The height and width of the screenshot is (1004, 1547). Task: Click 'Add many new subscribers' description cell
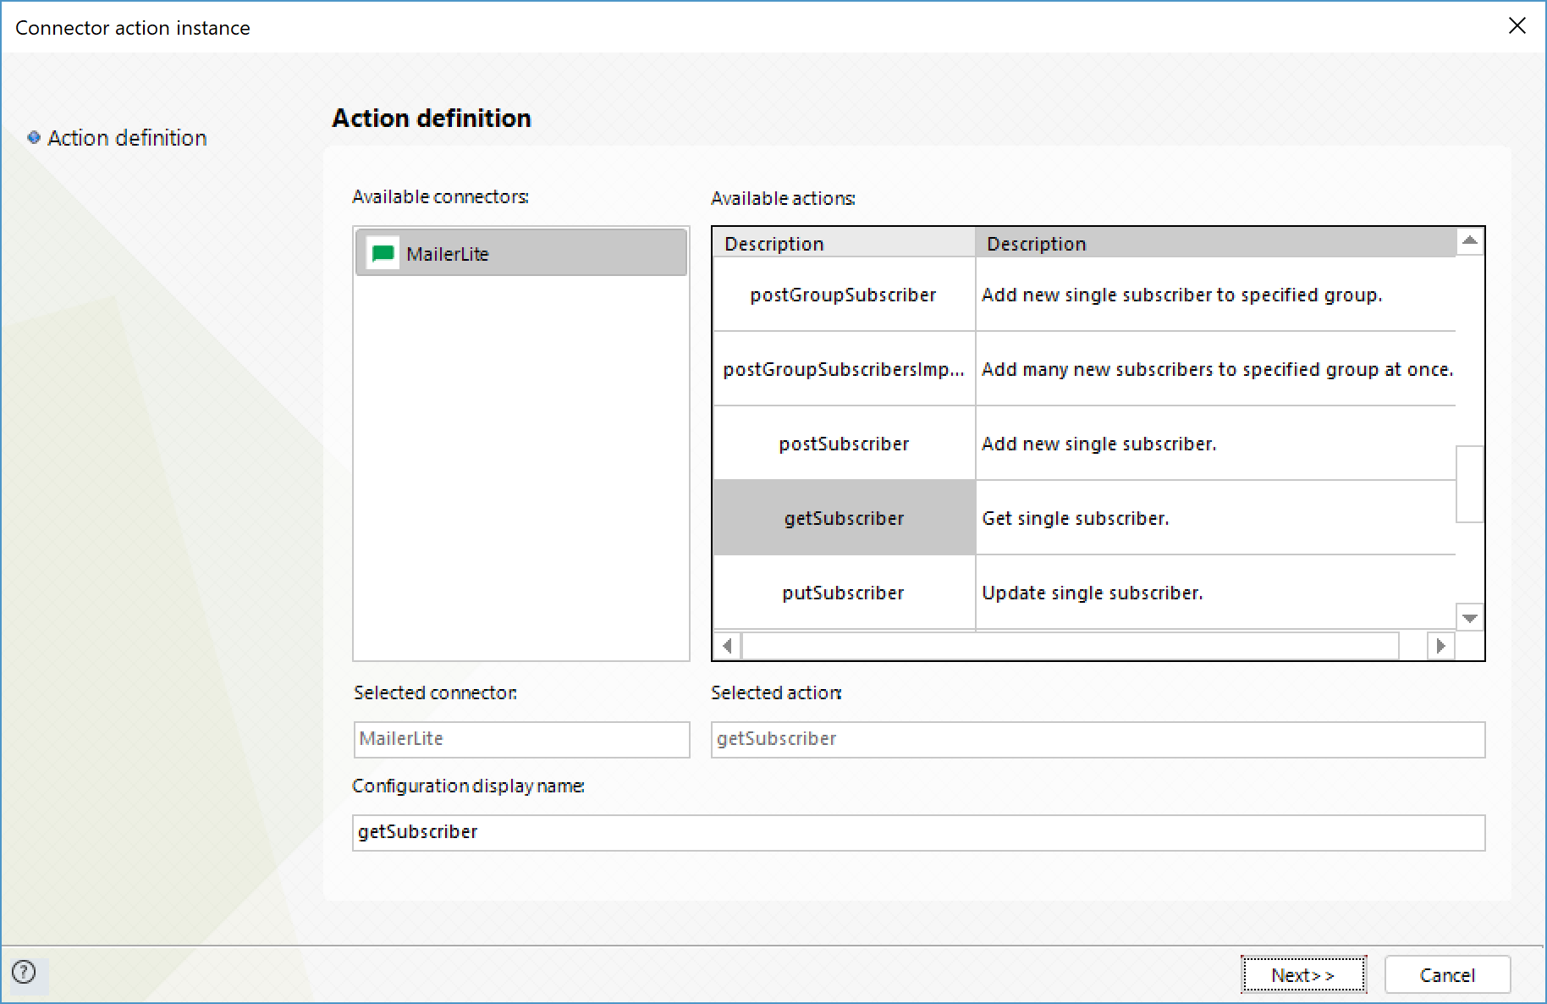click(x=1216, y=369)
